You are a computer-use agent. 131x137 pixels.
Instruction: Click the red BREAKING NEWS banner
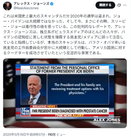[44, 106]
